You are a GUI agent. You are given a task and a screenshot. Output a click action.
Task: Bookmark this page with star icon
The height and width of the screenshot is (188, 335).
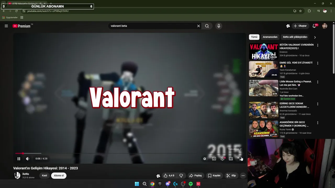point(300,11)
